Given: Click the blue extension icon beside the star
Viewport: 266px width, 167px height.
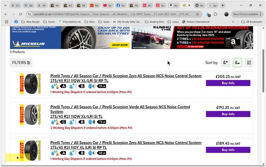Looking at the screenshot, I should [x=209, y=14].
